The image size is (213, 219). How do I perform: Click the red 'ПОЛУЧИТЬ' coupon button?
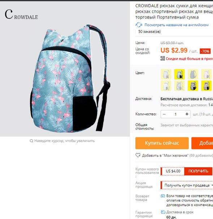[x=198, y=171]
